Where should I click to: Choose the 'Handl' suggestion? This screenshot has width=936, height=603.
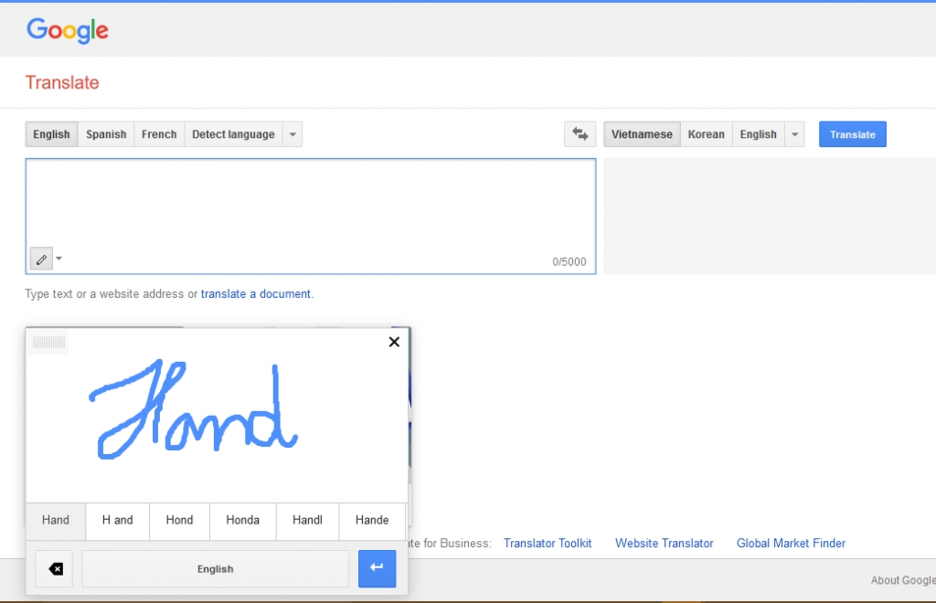[x=307, y=520]
